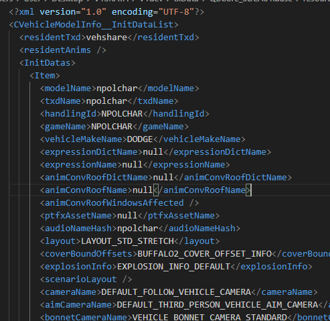
Task: Click the closing ptfxAssetName tag
Action: tap(179, 216)
